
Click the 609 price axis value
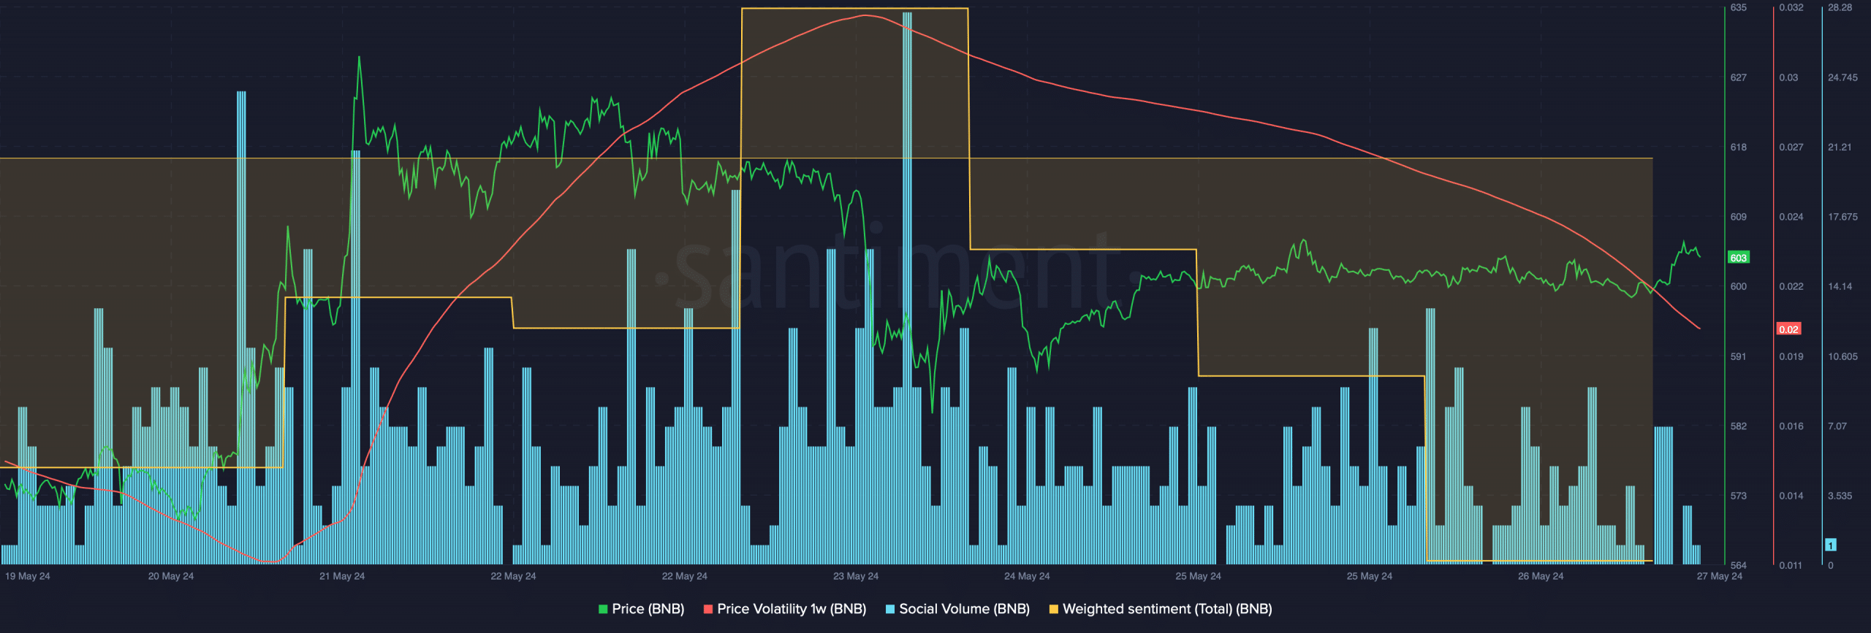tap(1739, 217)
